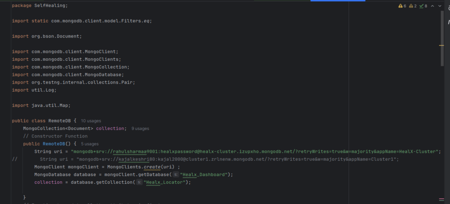Click the 's:' parameter hint in getDatabase call
The image size is (450, 204).
[x=176, y=175]
